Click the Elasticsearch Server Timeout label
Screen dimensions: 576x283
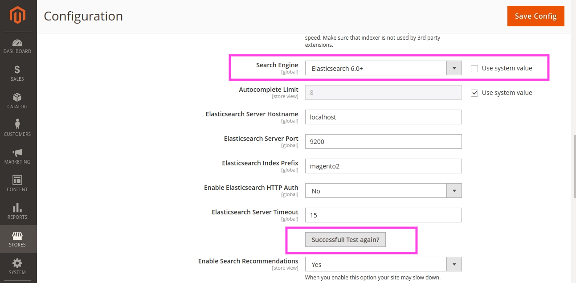point(255,212)
